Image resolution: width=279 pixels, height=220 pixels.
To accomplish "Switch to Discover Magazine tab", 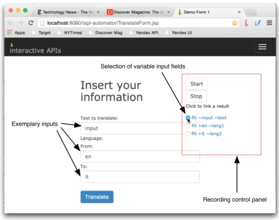I will click(x=138, y=12).
